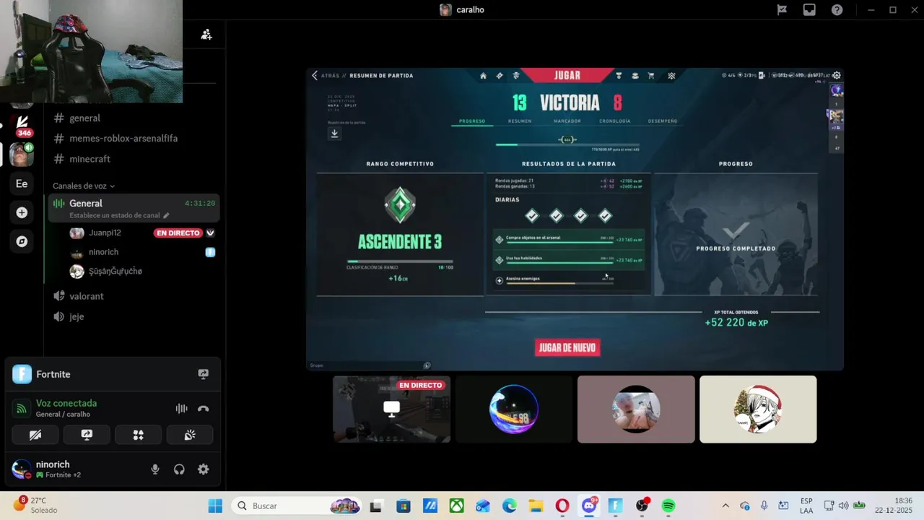Click the JUGAR banner in stream

pos(567,75)
